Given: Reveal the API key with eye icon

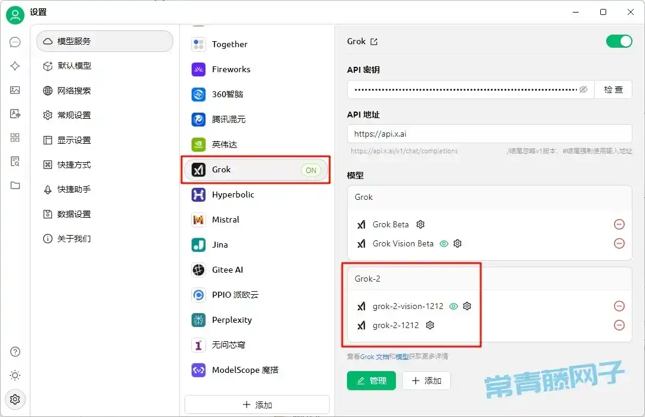Looking at the screenshot, I should coord(583,89).
